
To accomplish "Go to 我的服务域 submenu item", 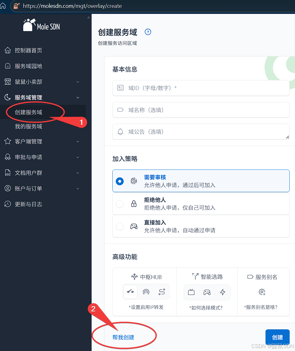I will (x=29, y=127).
